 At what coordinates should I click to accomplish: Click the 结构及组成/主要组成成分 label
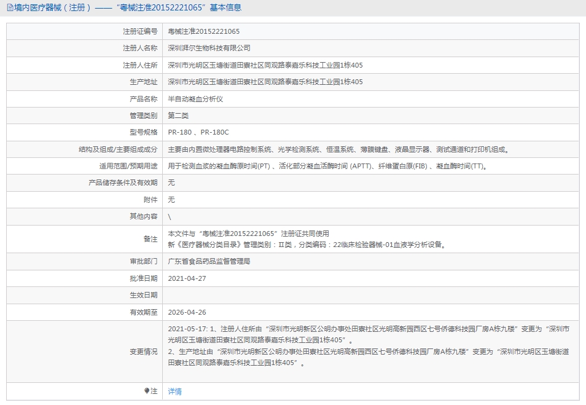tap(118, 149)
